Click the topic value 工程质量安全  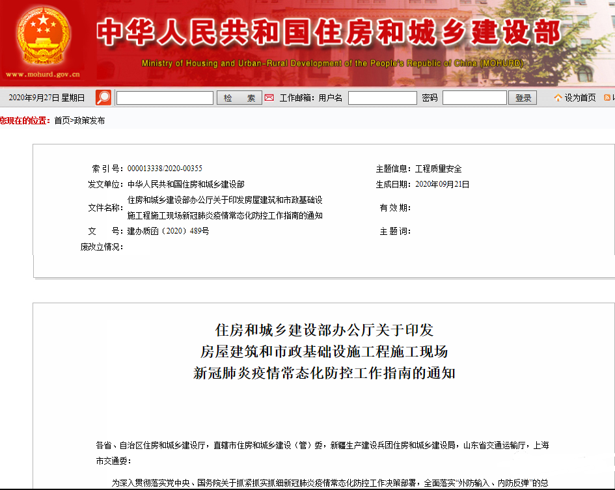(438, 169)
